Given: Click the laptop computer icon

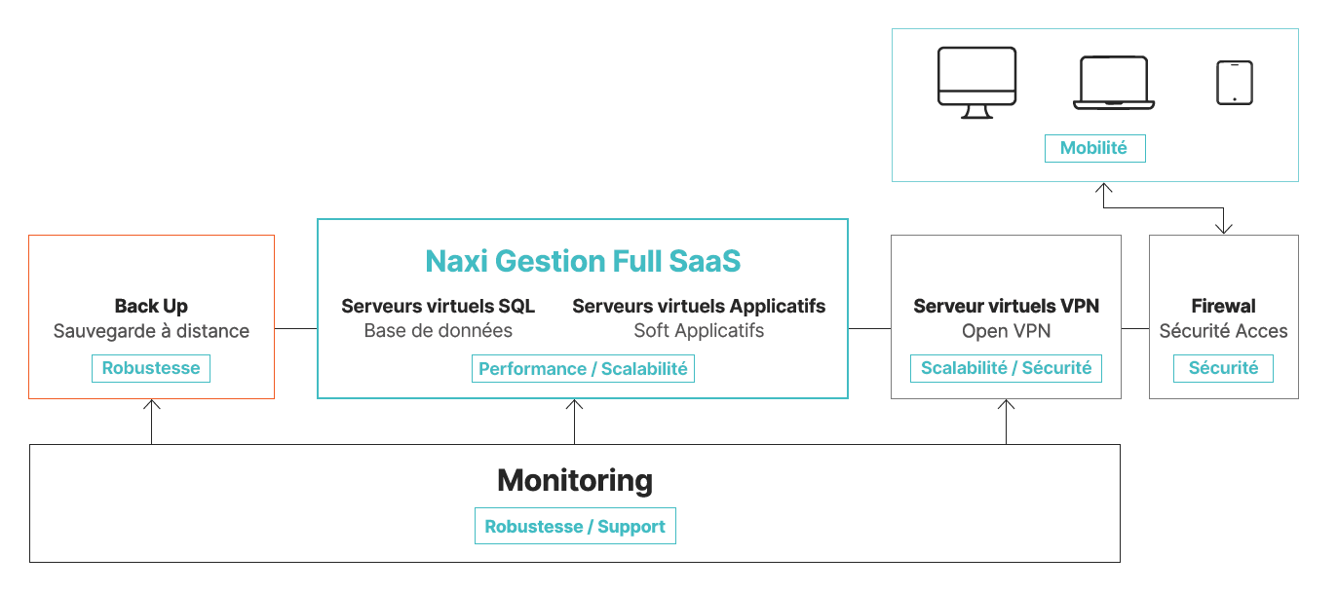Looking at the screenshot, I should pyautogui.click(x=1114, y=83).
